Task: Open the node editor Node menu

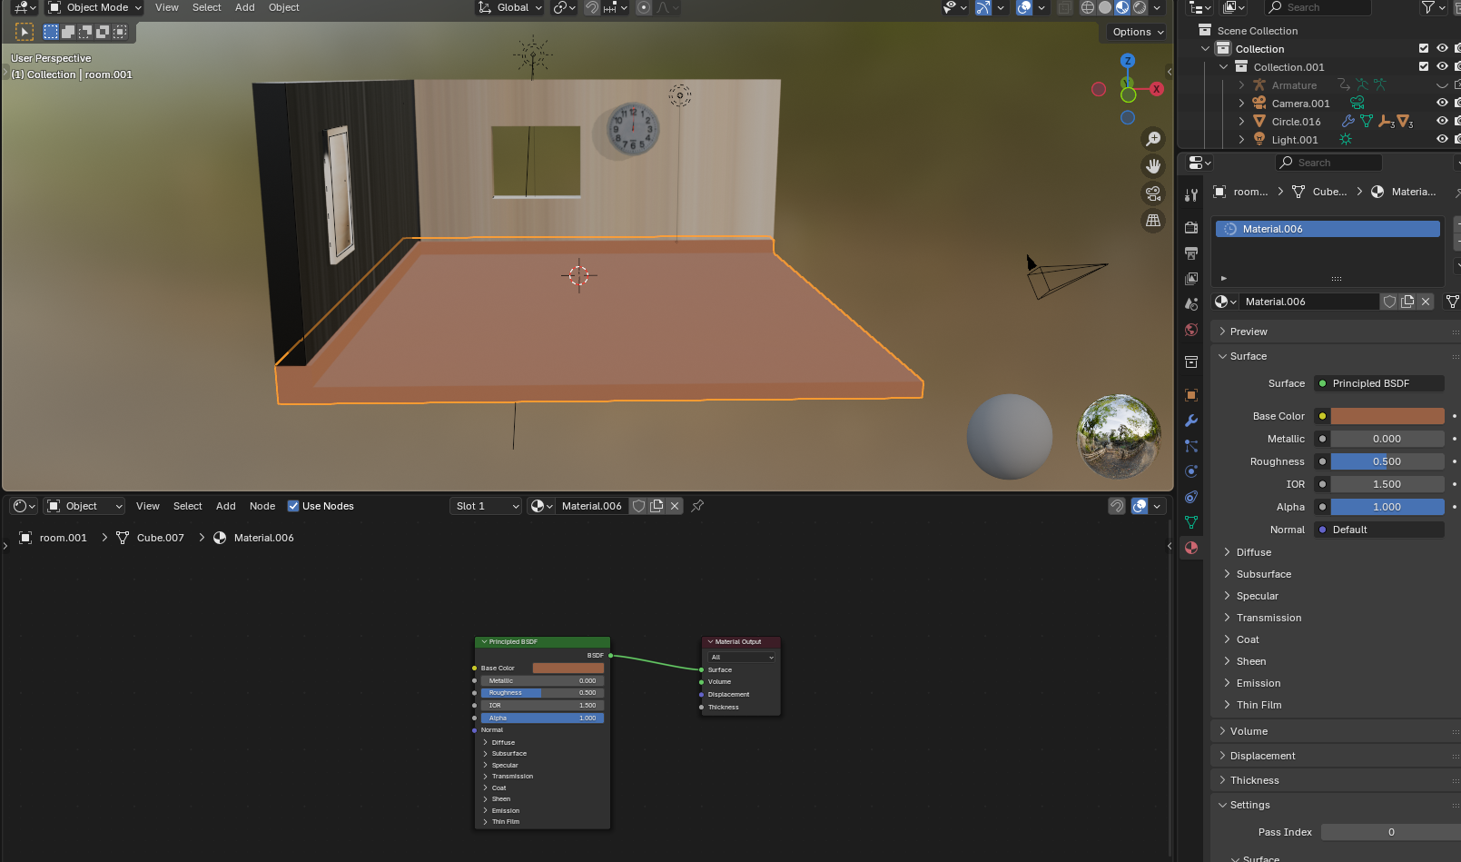Action: pos(262,506)
